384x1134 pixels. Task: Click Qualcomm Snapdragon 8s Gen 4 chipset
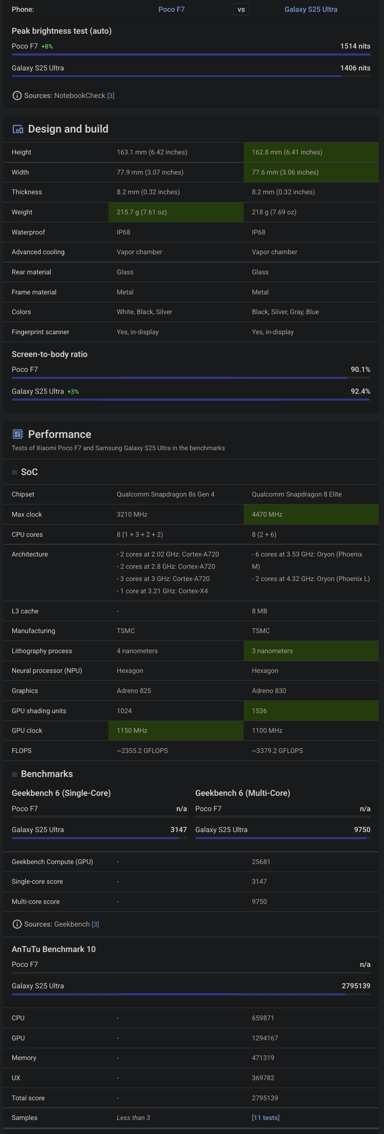point(165,494)
